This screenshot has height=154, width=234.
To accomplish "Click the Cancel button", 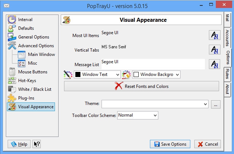I will tap(207, 144).
